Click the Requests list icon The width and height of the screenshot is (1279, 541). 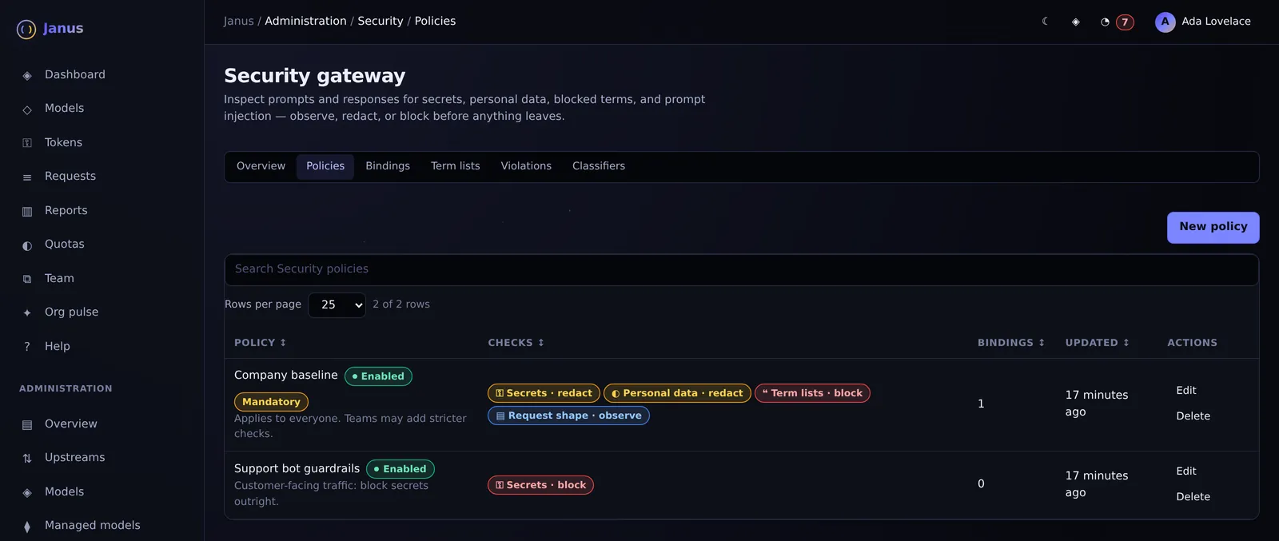click(27, 177)
